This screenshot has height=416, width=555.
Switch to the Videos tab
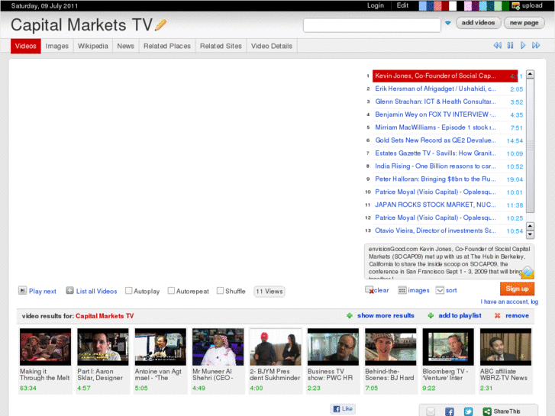click(x=25, y=46)
